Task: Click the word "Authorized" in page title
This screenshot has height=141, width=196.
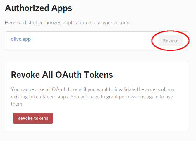Action: 27,8
